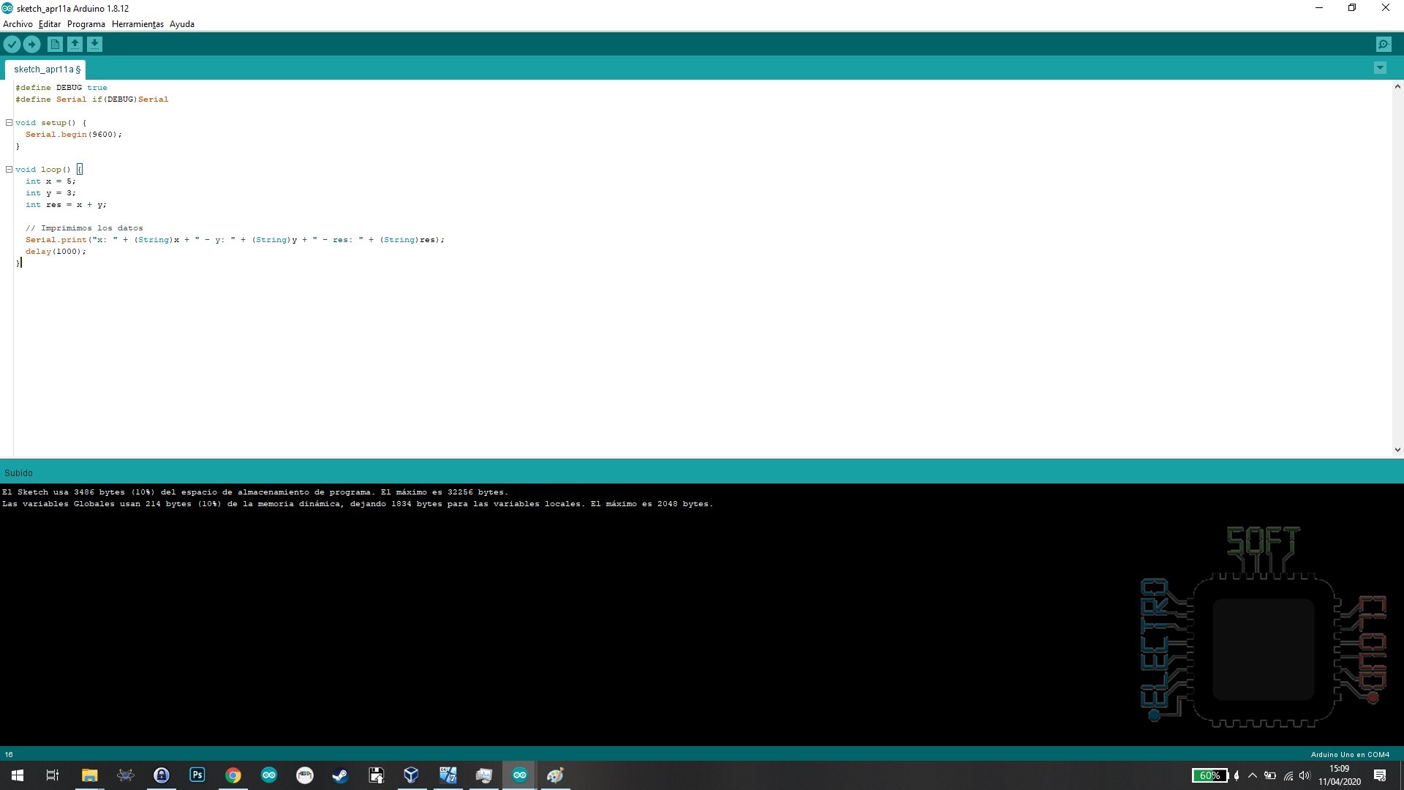This screenshot has width=1404, height=790.
Task: Open the Herramientas menu
Action: (137, 24)
